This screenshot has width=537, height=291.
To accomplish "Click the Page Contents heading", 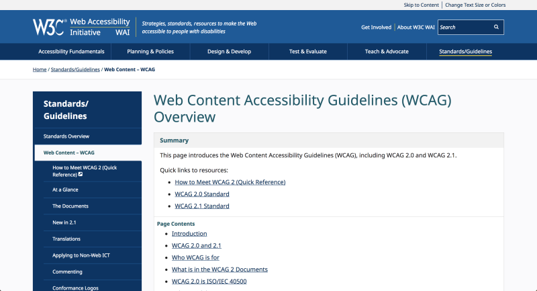I will pyautogui.click(x=176, y=224).
